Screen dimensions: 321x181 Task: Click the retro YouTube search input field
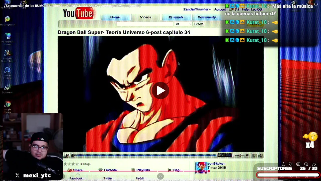tap(145, 24)
